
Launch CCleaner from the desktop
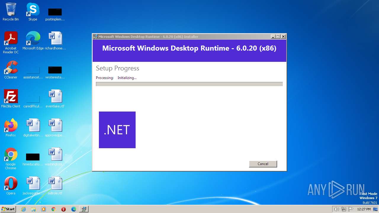tap(11, 70)
